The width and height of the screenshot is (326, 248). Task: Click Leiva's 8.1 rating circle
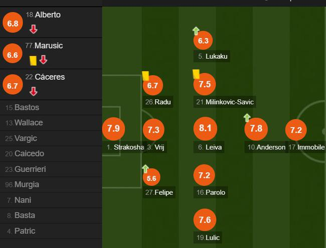coord(205,129)
